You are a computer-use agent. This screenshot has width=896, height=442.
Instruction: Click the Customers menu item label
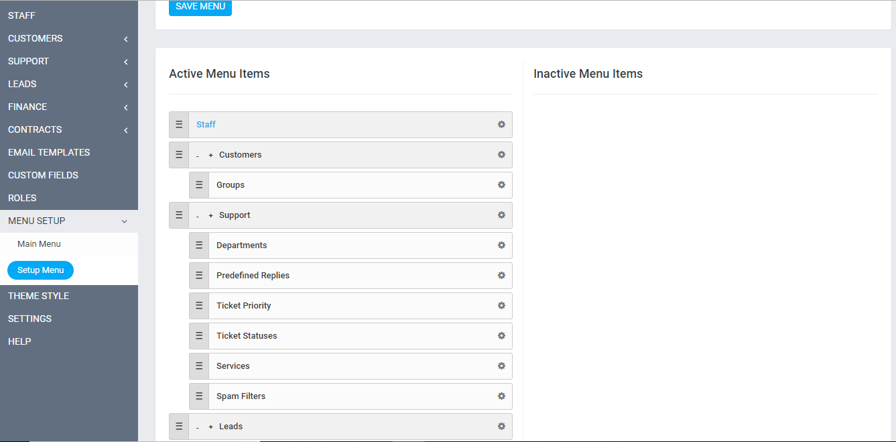tap(240, 155)
